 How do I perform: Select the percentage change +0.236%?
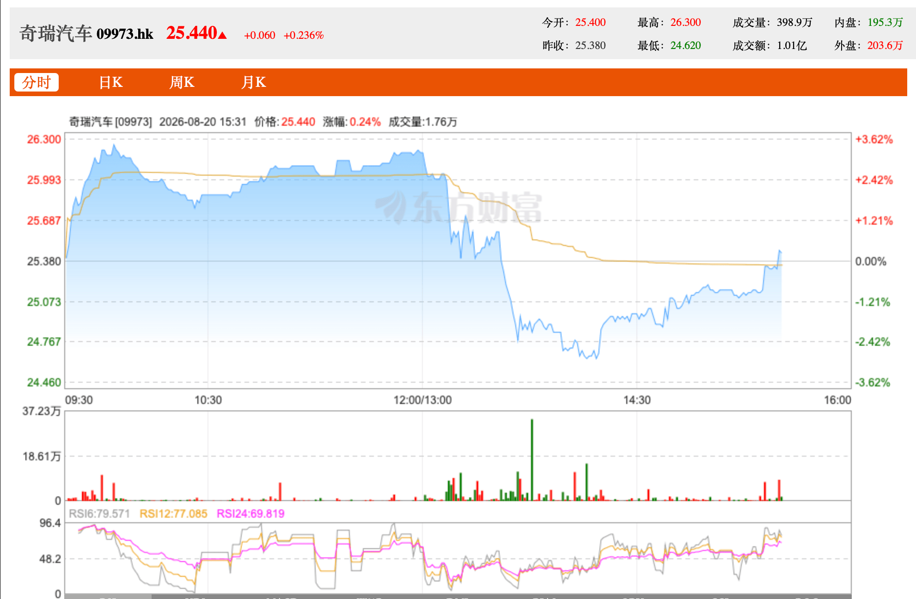[x=304, y=35]
